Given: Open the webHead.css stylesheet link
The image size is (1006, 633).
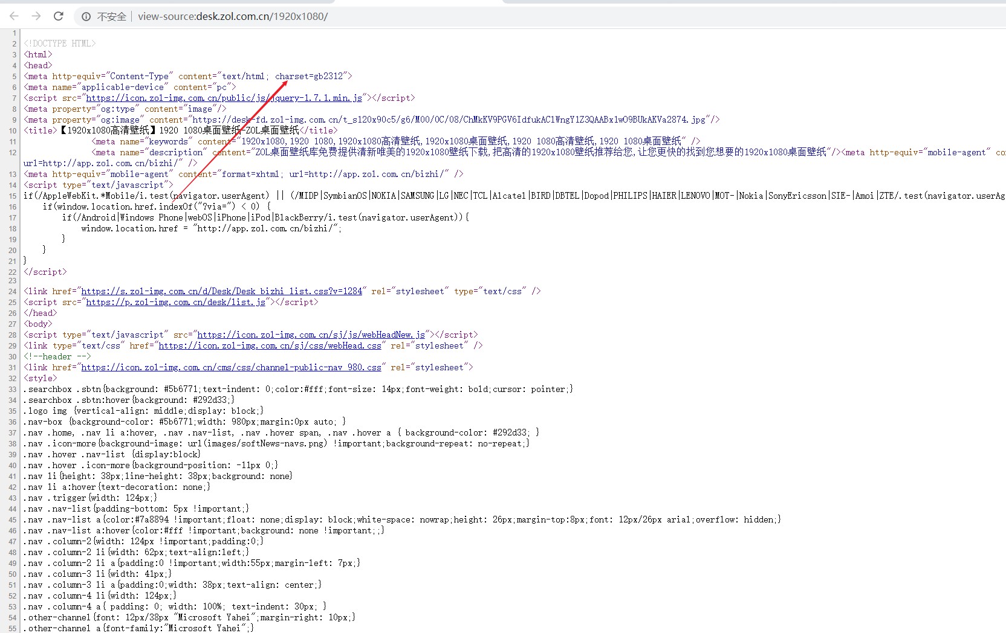Looking at the screenshot, I should coord(270,345).
